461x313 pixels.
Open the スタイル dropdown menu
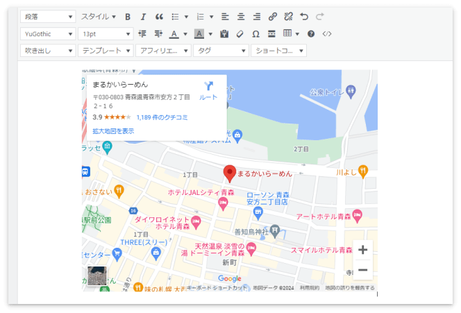pyautogui.click(x=98, y=17)
